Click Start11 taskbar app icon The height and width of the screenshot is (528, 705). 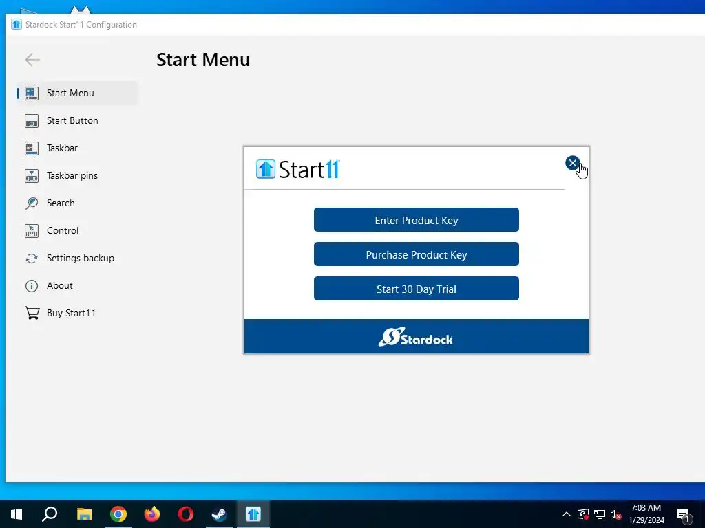[253, 514]
